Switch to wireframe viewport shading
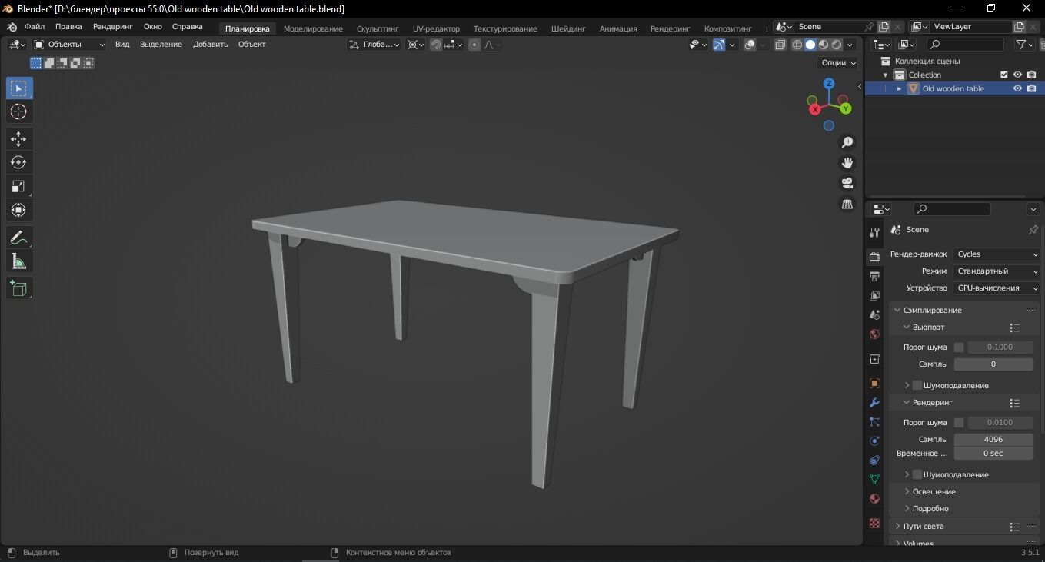 (797, 45)
